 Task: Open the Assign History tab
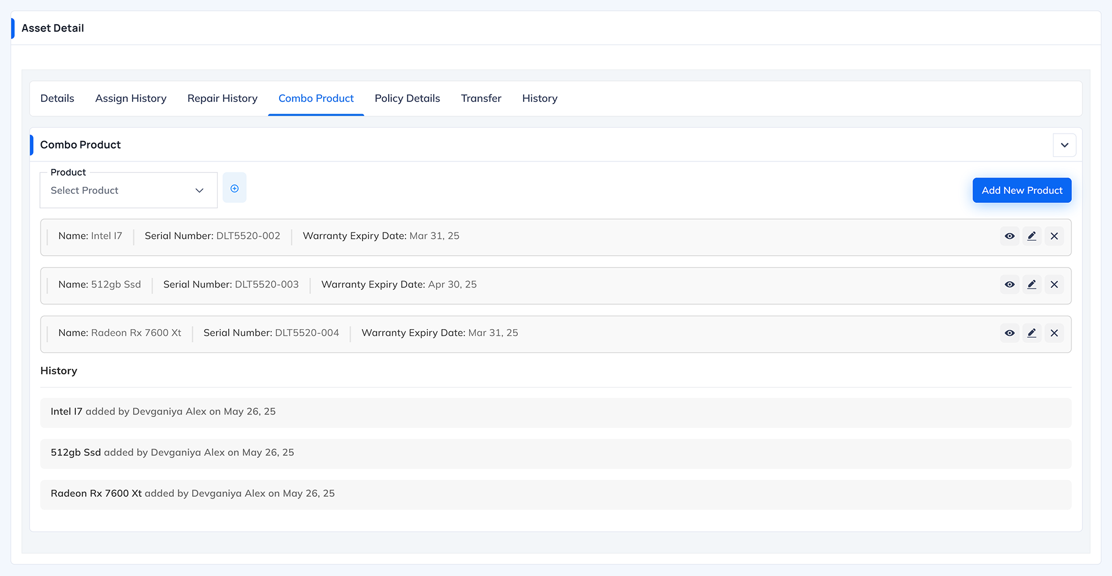[x=131, y=98]
